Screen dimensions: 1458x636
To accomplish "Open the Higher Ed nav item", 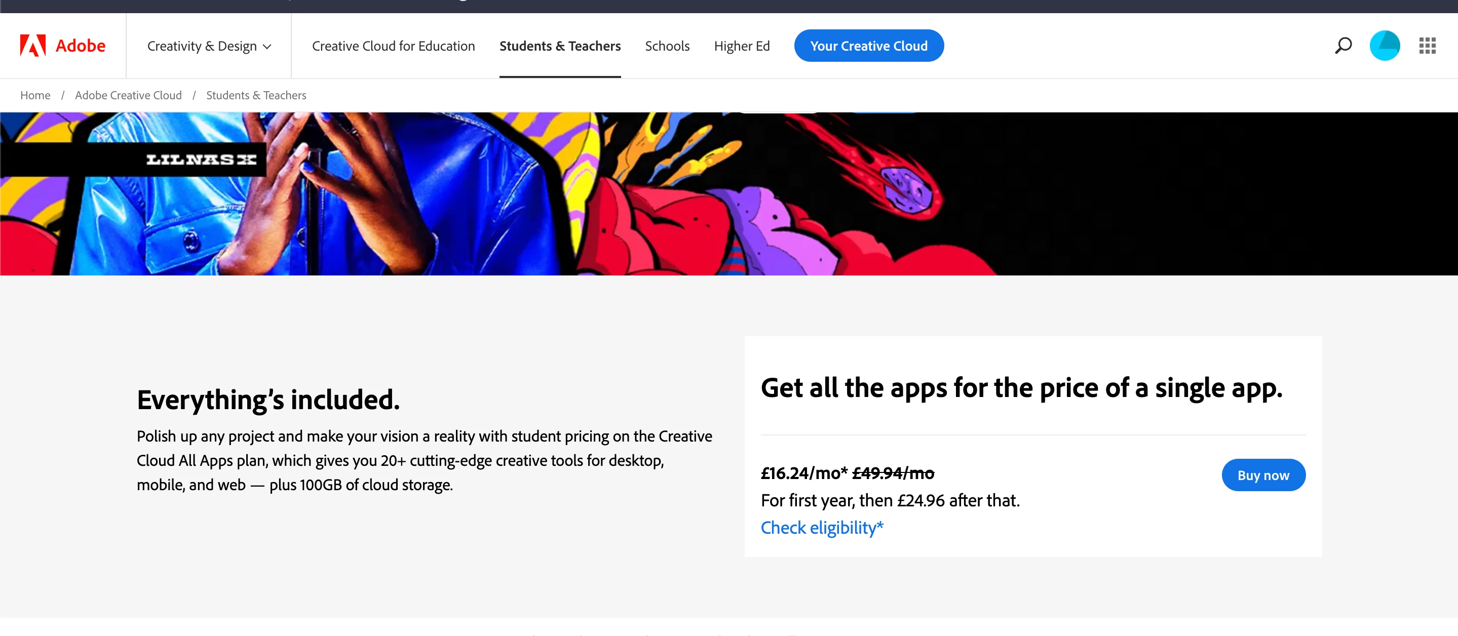I will [742, 46].
